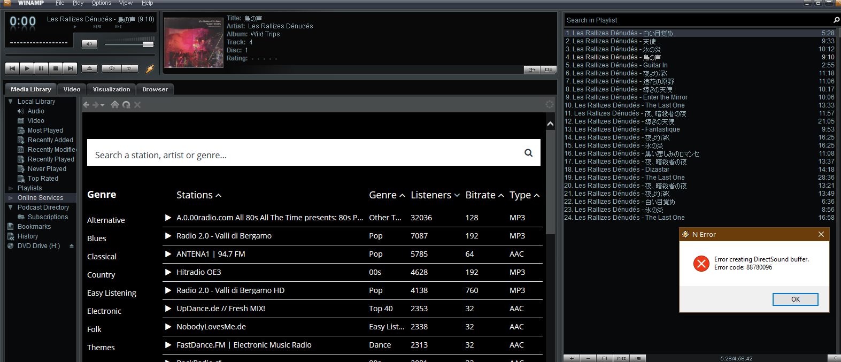Mute audio with the speaker button

coord(89,44)
